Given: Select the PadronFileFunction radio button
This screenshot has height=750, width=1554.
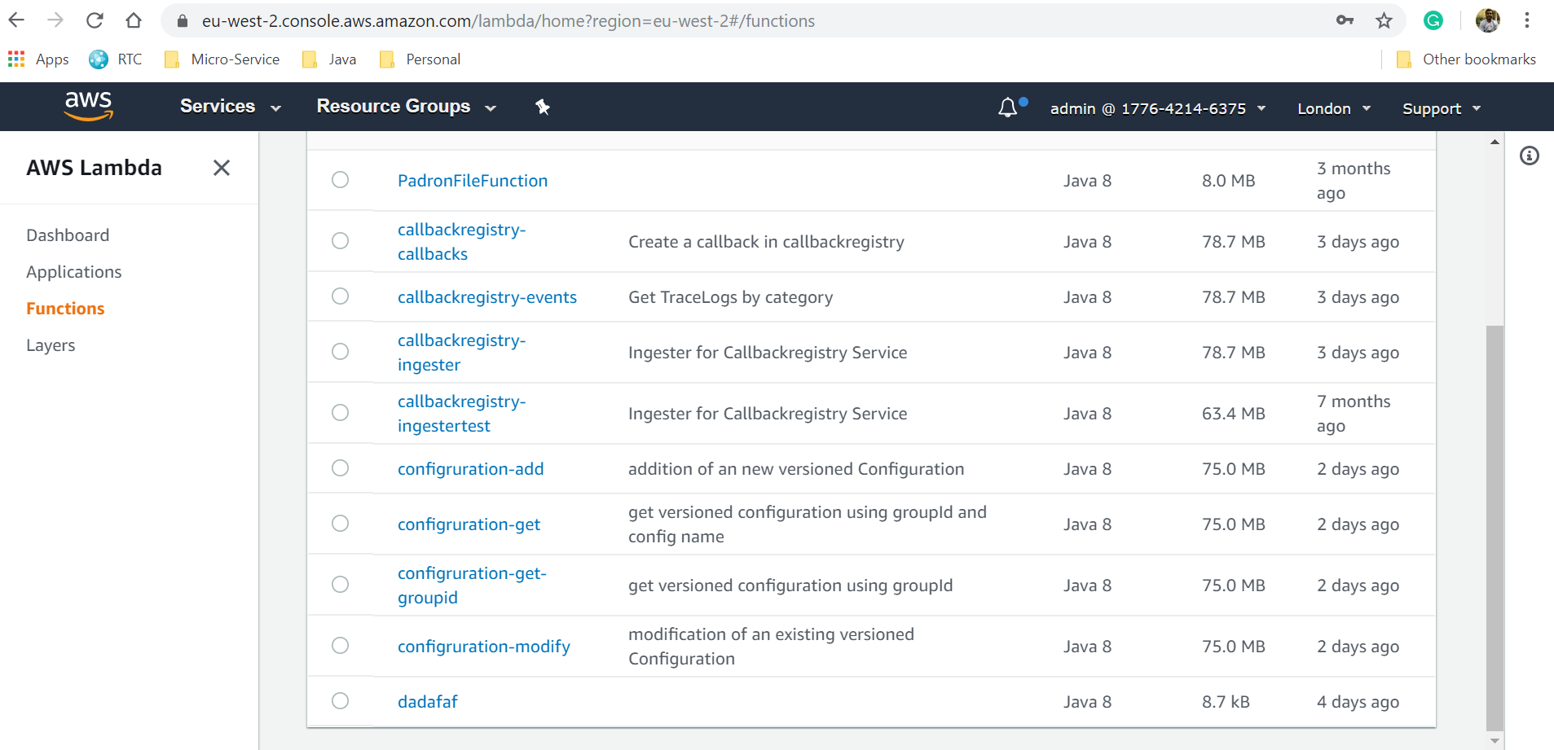Looking at the screenshot, I should [x=341, y=180].
